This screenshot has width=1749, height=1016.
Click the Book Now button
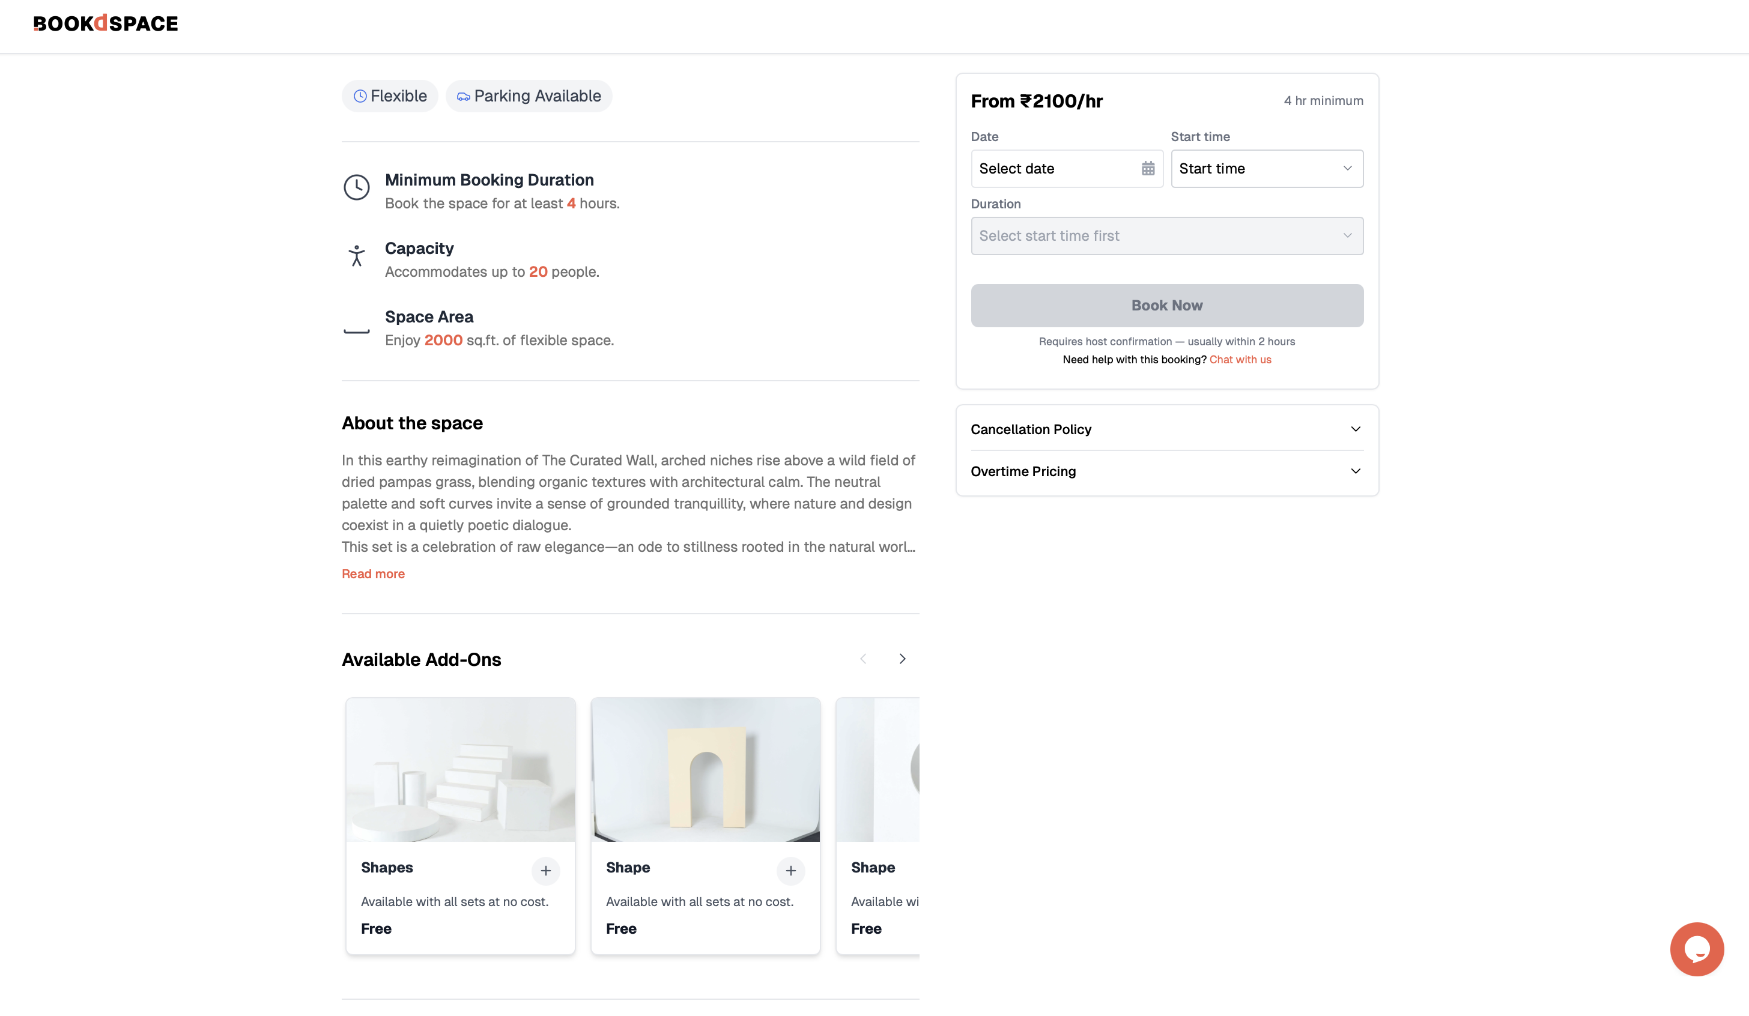(x=1166, y=306)
